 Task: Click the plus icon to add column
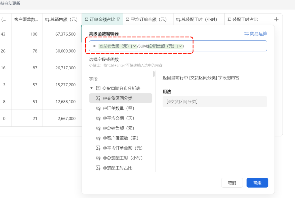point(276,19)
